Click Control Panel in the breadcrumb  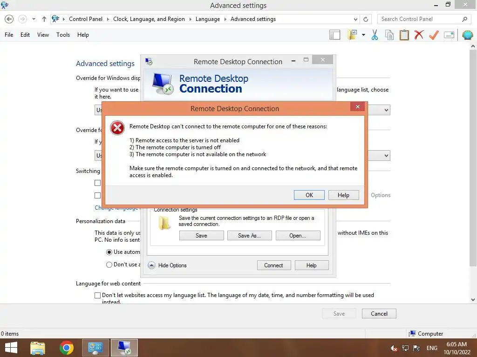click(x=86, y=19)
